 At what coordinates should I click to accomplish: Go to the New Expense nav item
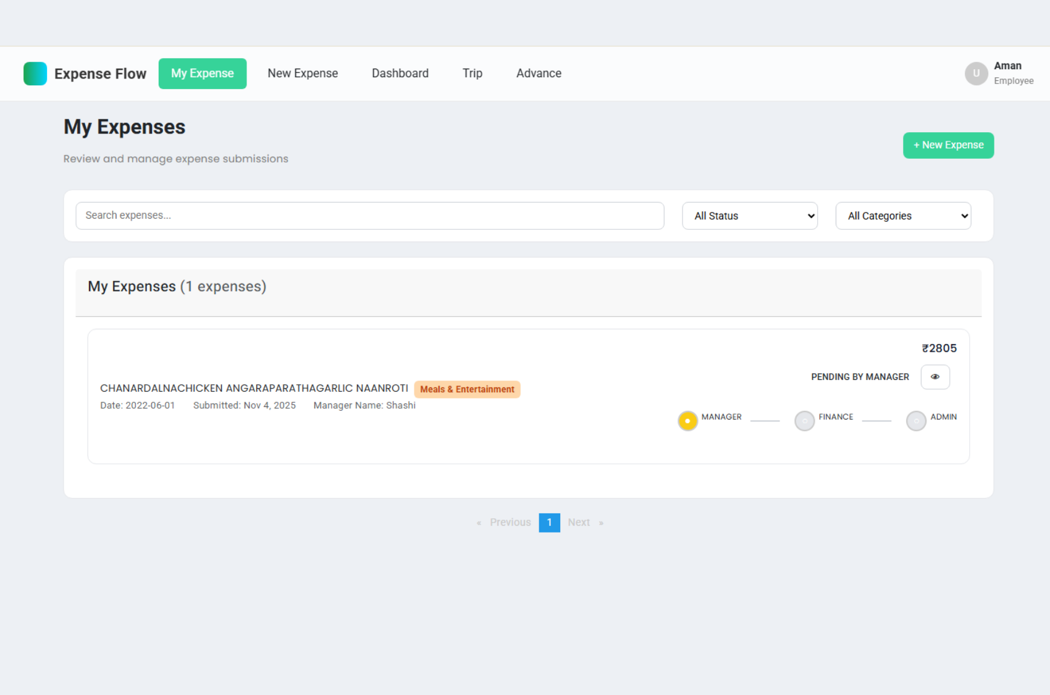click(x=303, y=74)
